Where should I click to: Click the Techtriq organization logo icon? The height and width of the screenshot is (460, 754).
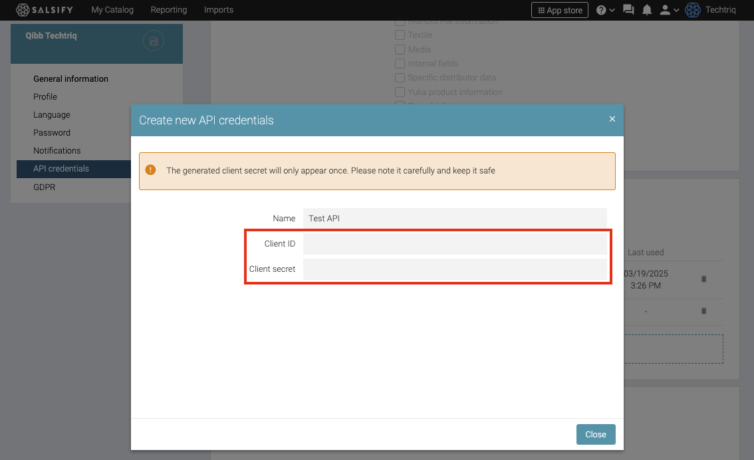tap(693, 10)
